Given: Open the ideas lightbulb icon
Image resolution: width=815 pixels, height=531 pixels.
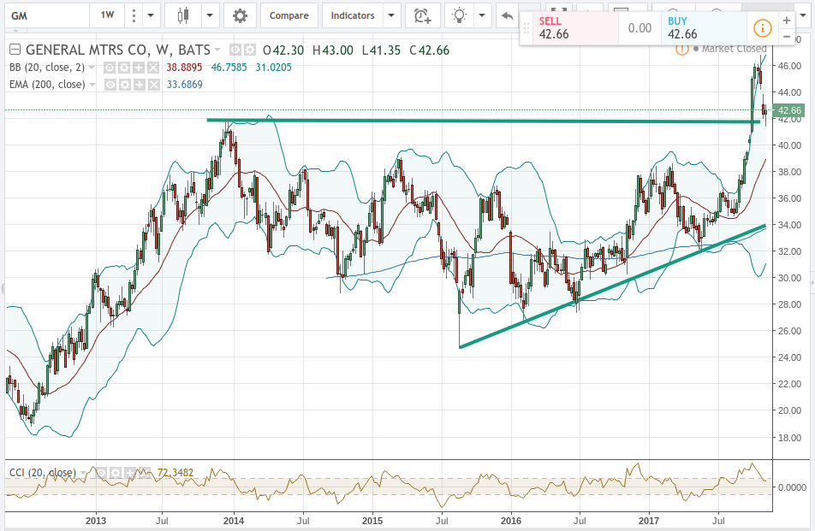Looking at the screenshot, I should pyautogui.click(x=460, y=15).
